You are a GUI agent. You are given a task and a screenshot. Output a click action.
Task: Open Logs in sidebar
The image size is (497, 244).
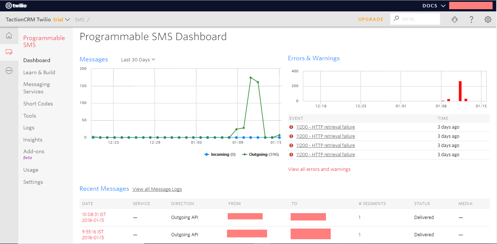point(29,128)
